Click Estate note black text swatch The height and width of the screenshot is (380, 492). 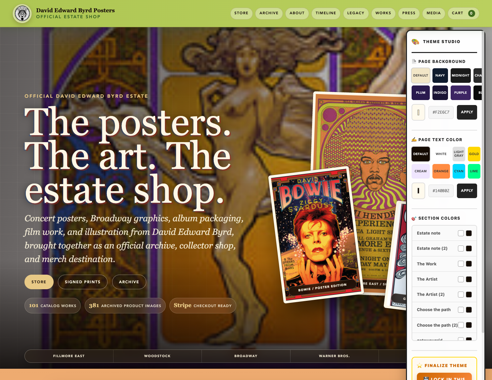point(469,233)
